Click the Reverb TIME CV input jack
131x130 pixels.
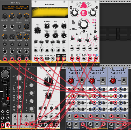36,50
